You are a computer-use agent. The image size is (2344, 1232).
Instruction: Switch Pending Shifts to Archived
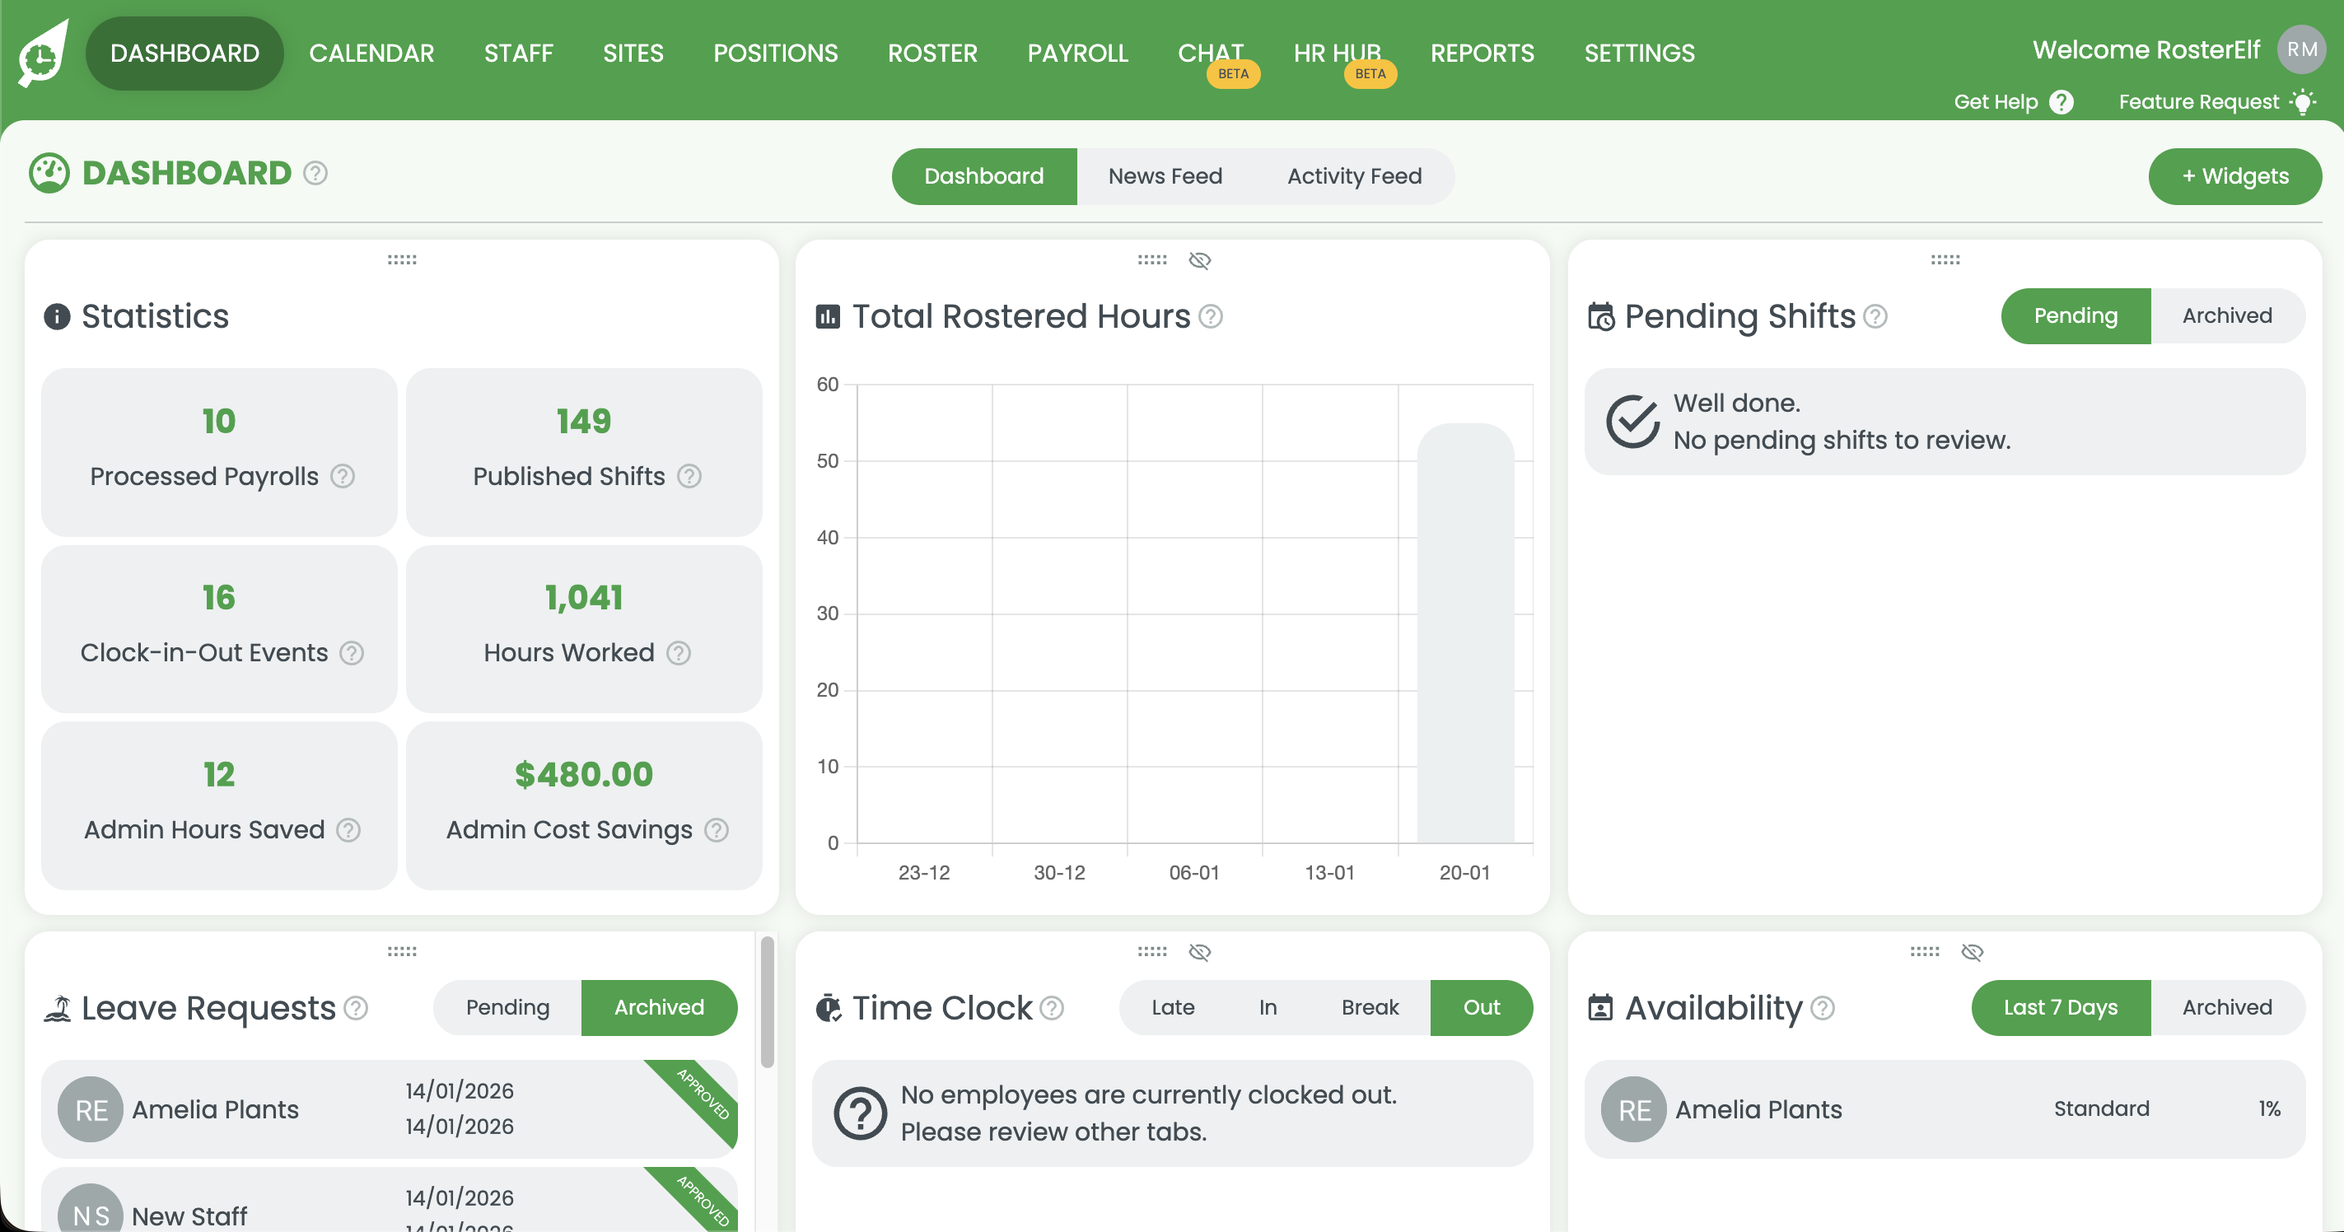coord(2226,315)
